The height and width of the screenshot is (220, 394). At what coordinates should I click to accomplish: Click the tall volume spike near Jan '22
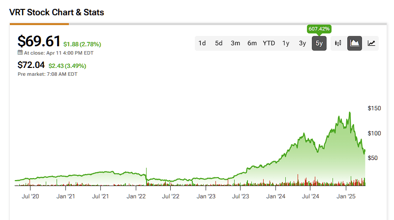click(146, 177)
